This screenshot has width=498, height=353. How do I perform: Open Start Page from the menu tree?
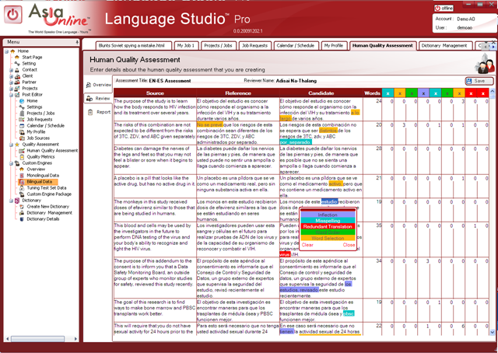[x=32, y=57]
